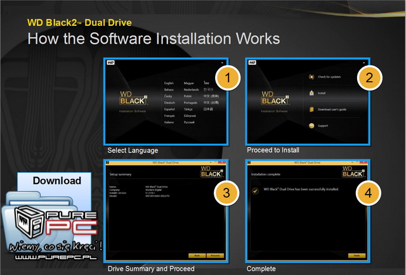The height and width of the screenshot is (275, 406).
Task: Choose 日本語 language
Action: click(x=208, y=109)
